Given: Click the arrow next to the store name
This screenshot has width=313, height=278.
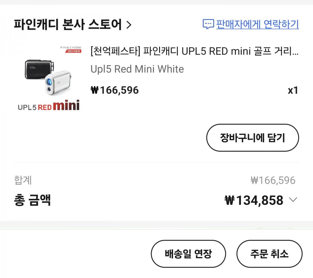Looking at the screenshot, I should click(129, 25).
